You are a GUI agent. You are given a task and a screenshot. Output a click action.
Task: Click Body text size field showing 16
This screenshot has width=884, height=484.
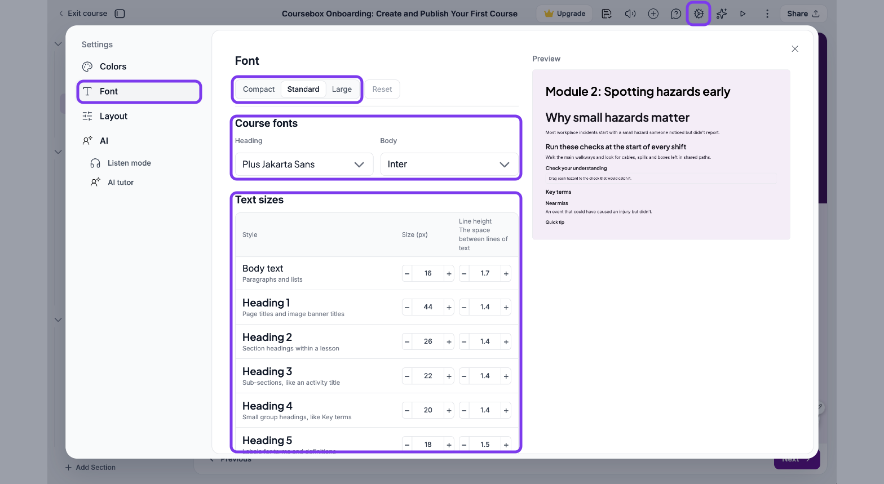[x=428, y=273]
